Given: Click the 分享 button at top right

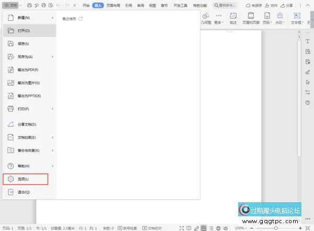Looking at the screenshot, I should (x=286, y=5).
